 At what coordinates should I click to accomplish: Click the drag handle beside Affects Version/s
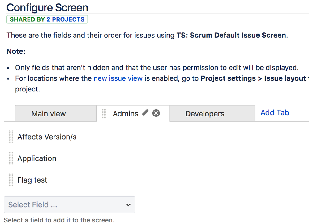coord(10,137)
